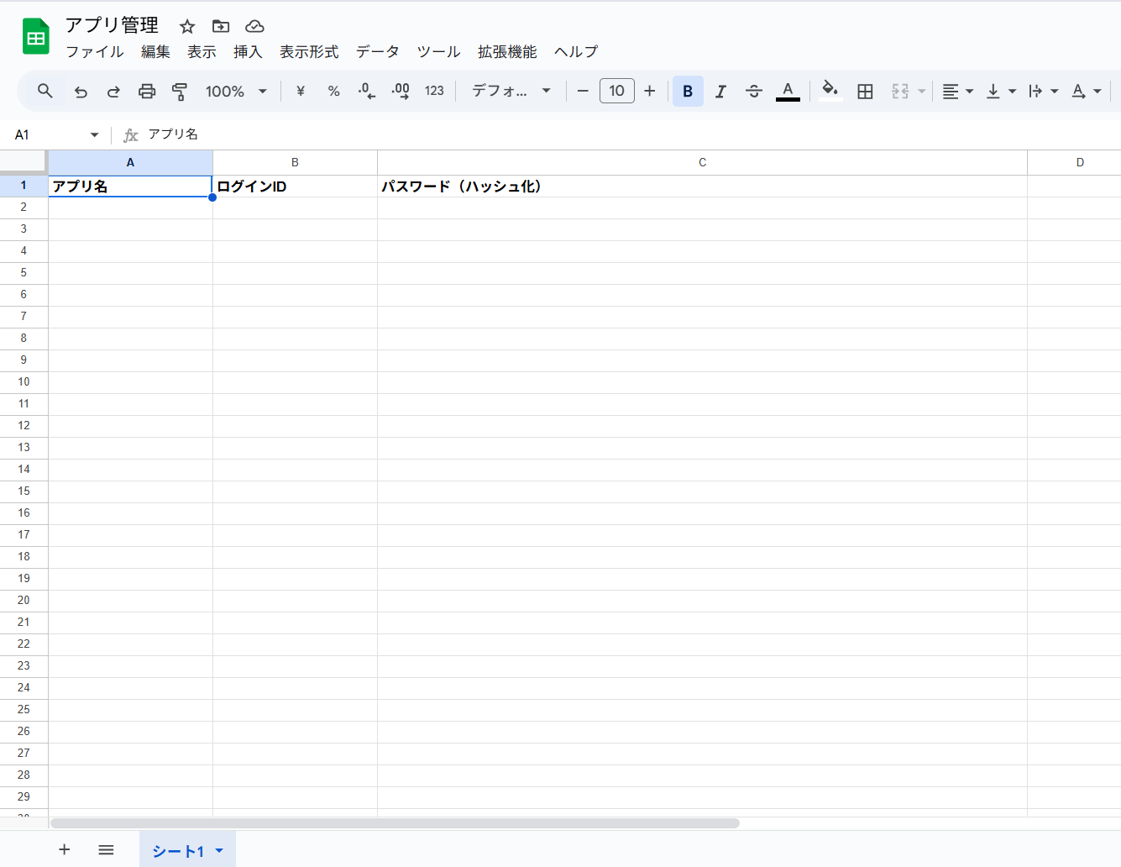Screen dimensions: 1121x867
Task: Star the アプリ管理 document
Action: click(187, 26)
